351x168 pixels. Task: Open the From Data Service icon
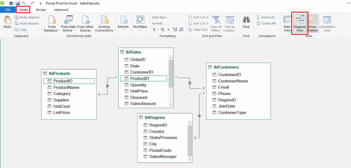pyautogui.click(x=69, y=21)
